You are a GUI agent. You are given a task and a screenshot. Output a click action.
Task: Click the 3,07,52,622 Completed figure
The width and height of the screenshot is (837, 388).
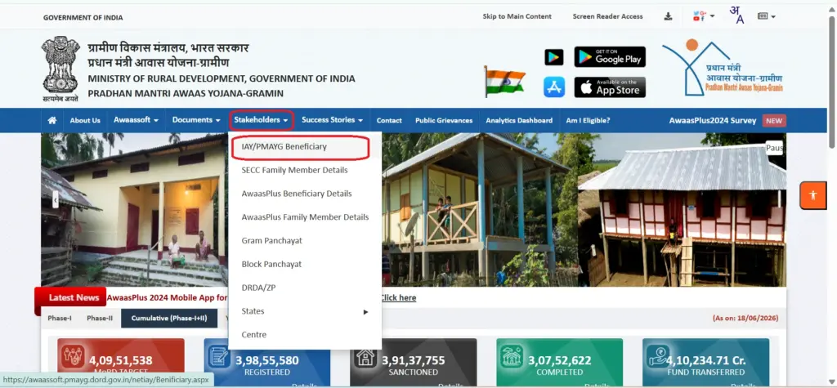click(559, 361)
